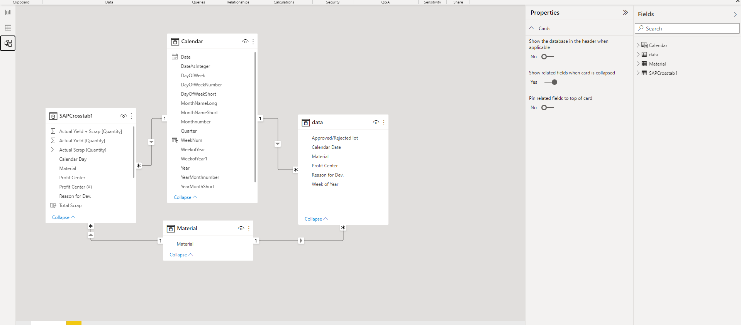The image size is (741, 325).
Task: Toggle show related fields when collapsed
Action: pyautogui.click(x=551, y=82)
